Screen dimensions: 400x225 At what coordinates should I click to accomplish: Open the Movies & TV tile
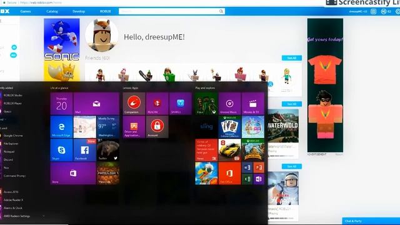252,104
